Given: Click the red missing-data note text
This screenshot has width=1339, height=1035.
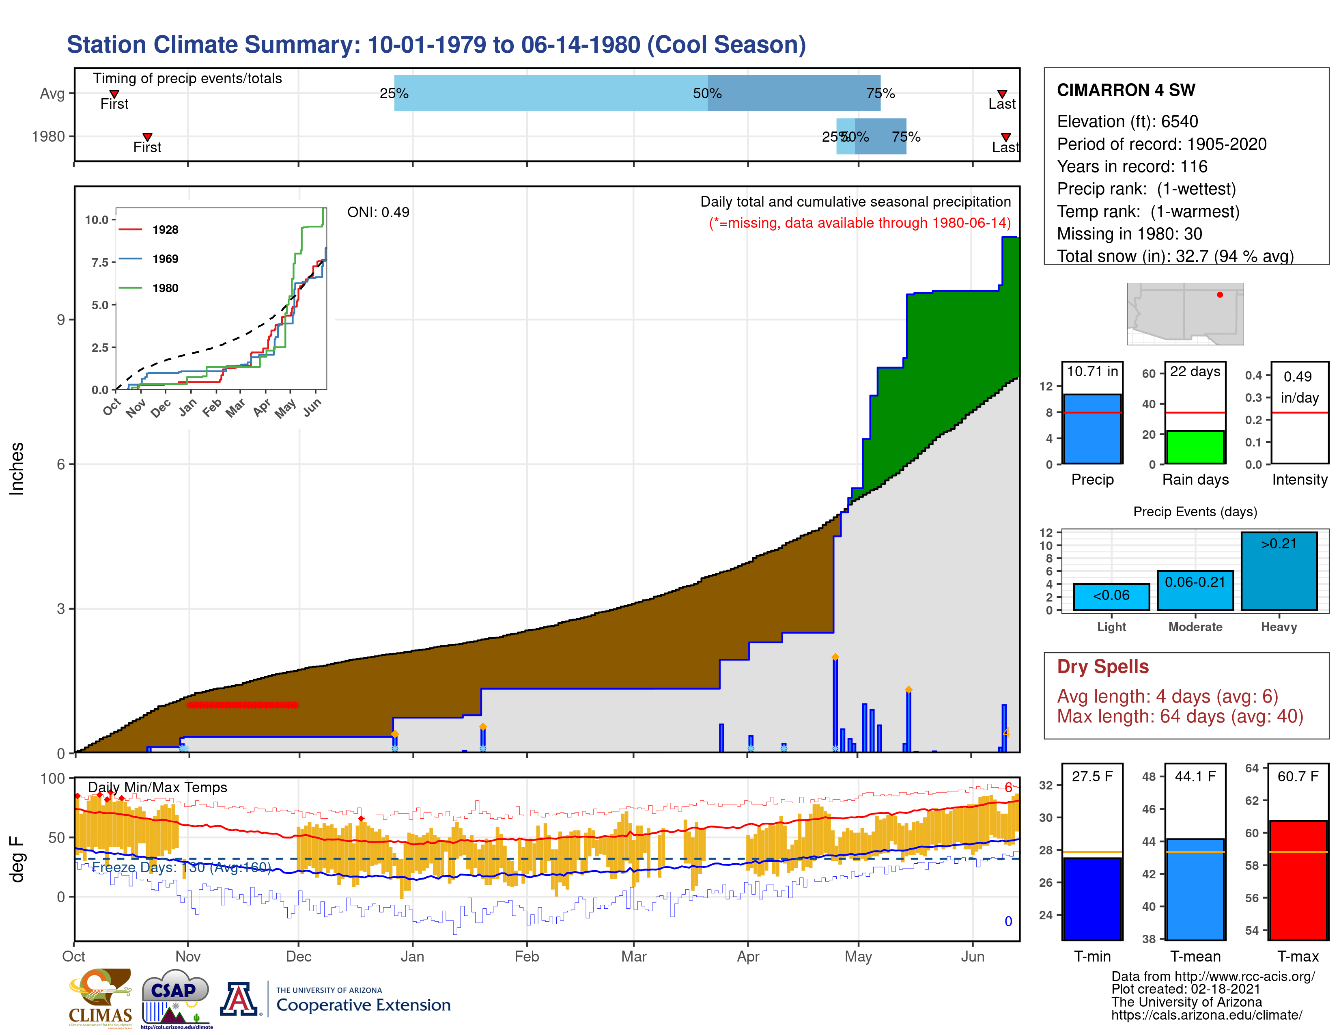Looking at the screenshot, I should coord(859,223).
